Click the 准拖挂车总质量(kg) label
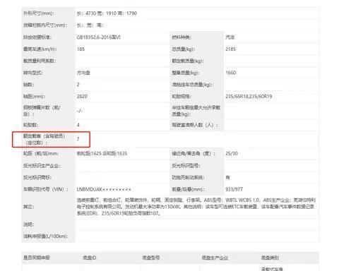Screen dimensions: 339x271 pos(192,85)
